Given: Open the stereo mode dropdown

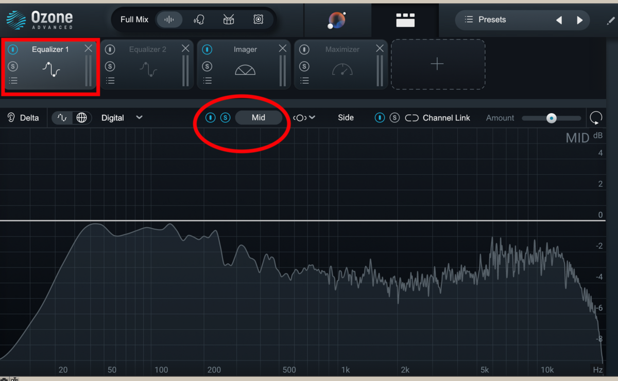Looking at the screenshot, I should coord(304,118).
